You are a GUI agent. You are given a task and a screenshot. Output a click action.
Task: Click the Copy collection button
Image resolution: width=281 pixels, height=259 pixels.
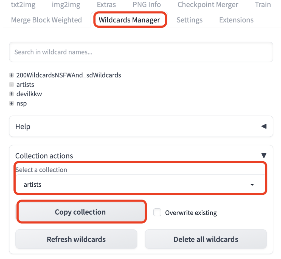pos(80,212)
